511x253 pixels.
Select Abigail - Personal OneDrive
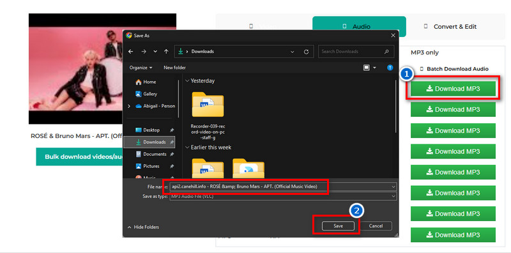(x=155, y=106)
